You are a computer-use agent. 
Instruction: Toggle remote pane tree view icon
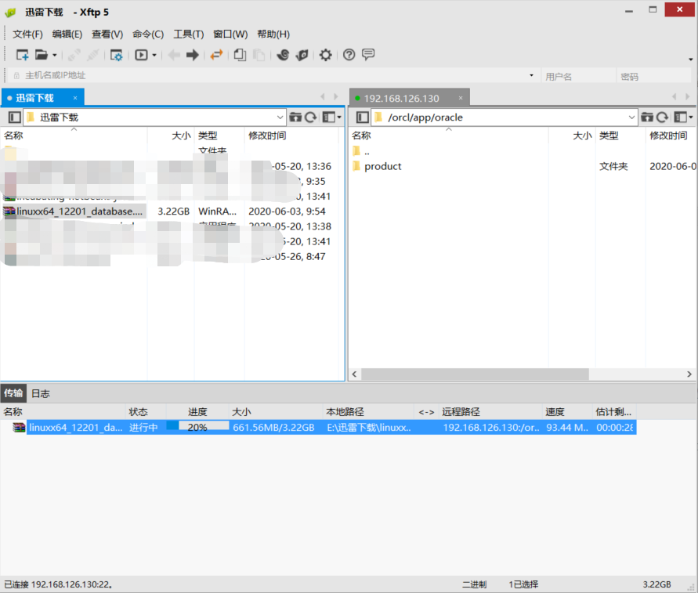363,118
